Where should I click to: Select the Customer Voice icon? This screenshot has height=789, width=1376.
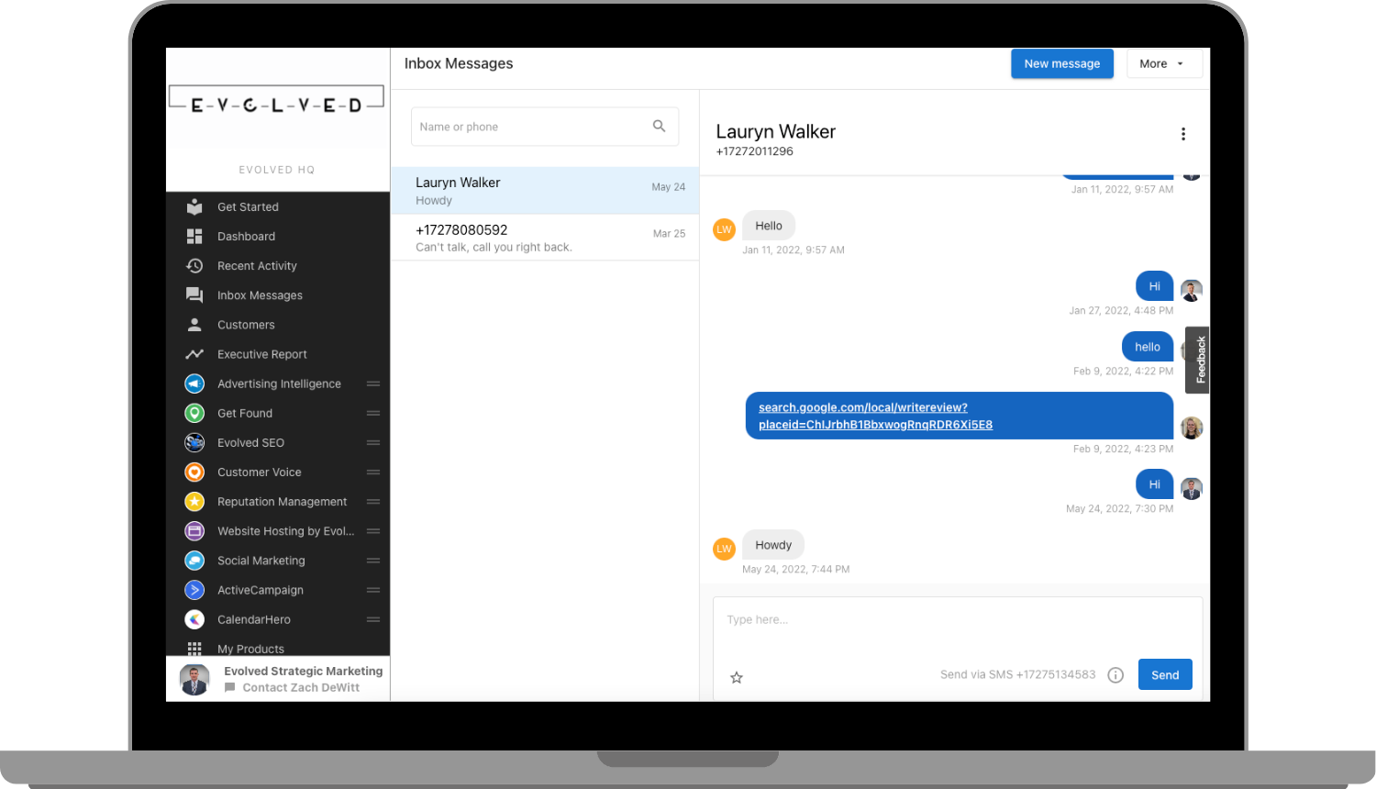tap(194, 472)
